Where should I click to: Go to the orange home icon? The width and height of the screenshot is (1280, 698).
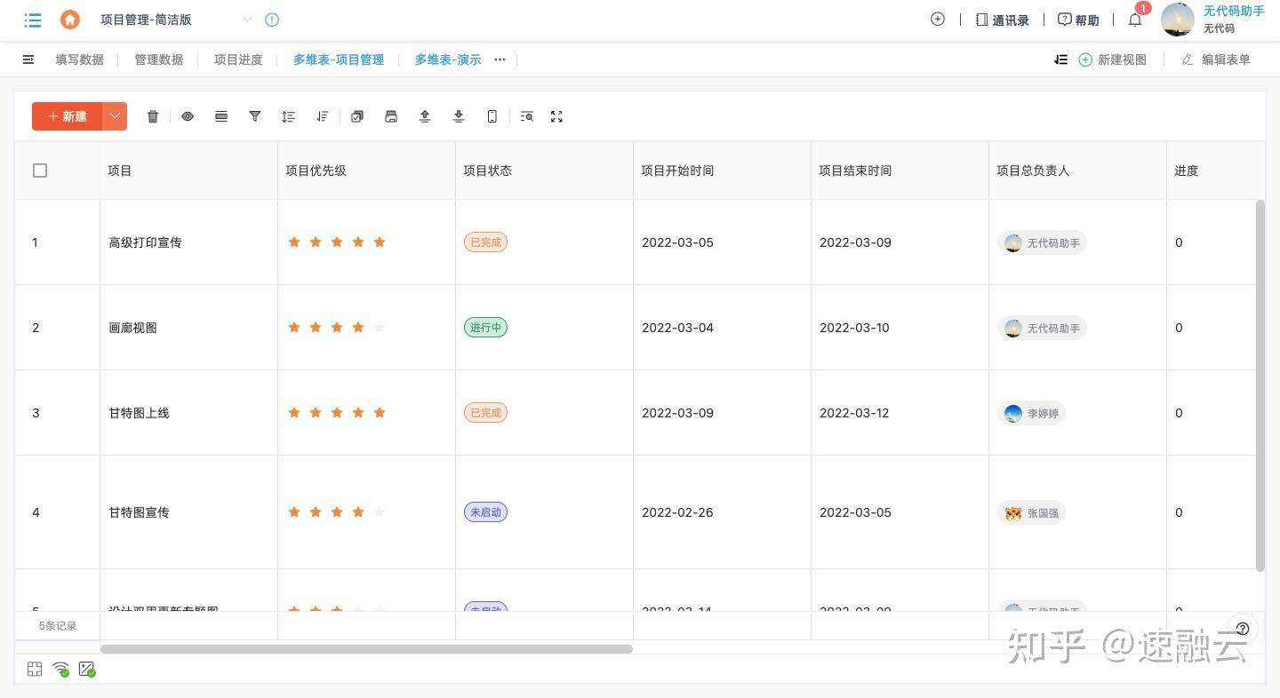pos(69,20)
